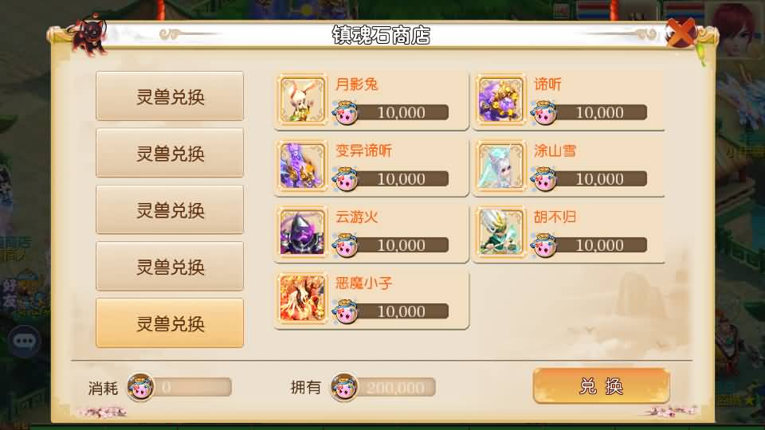Select the 恶魔小子 fire demon icon
Screen dimensions: 765x430
(302, 299)
